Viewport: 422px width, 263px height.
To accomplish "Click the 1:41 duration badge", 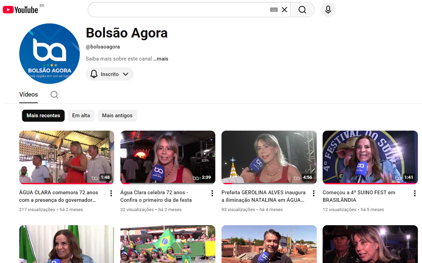I will (x=409, y=177).
